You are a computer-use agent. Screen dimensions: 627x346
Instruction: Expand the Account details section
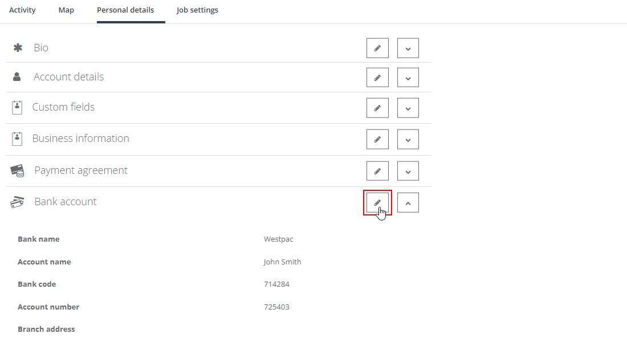pos(408,78)
